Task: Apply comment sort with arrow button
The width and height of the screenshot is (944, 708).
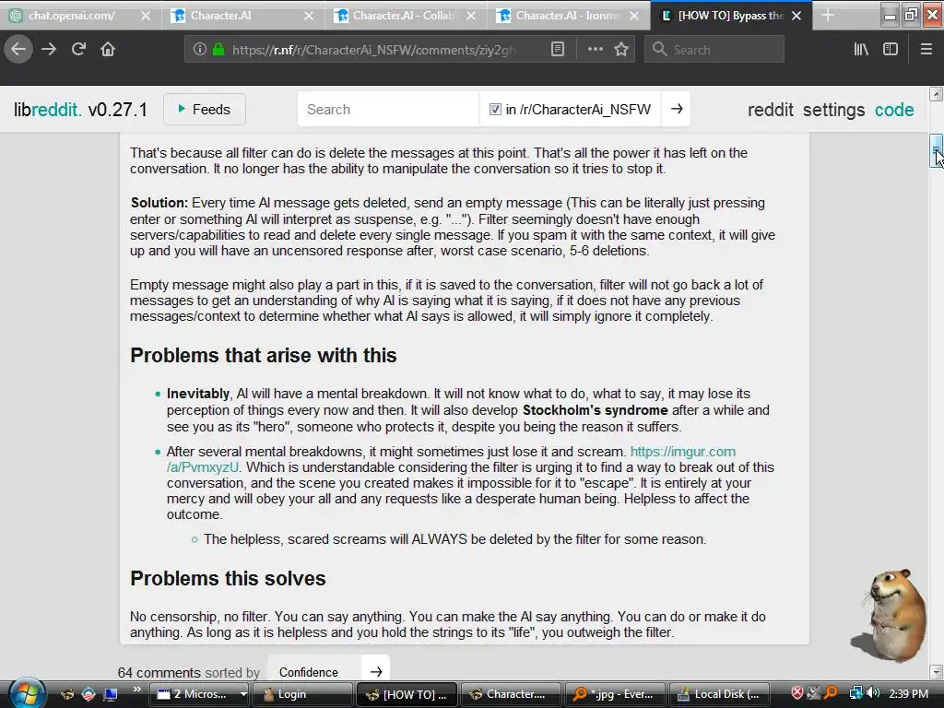Action: click(x=376, y=672)
